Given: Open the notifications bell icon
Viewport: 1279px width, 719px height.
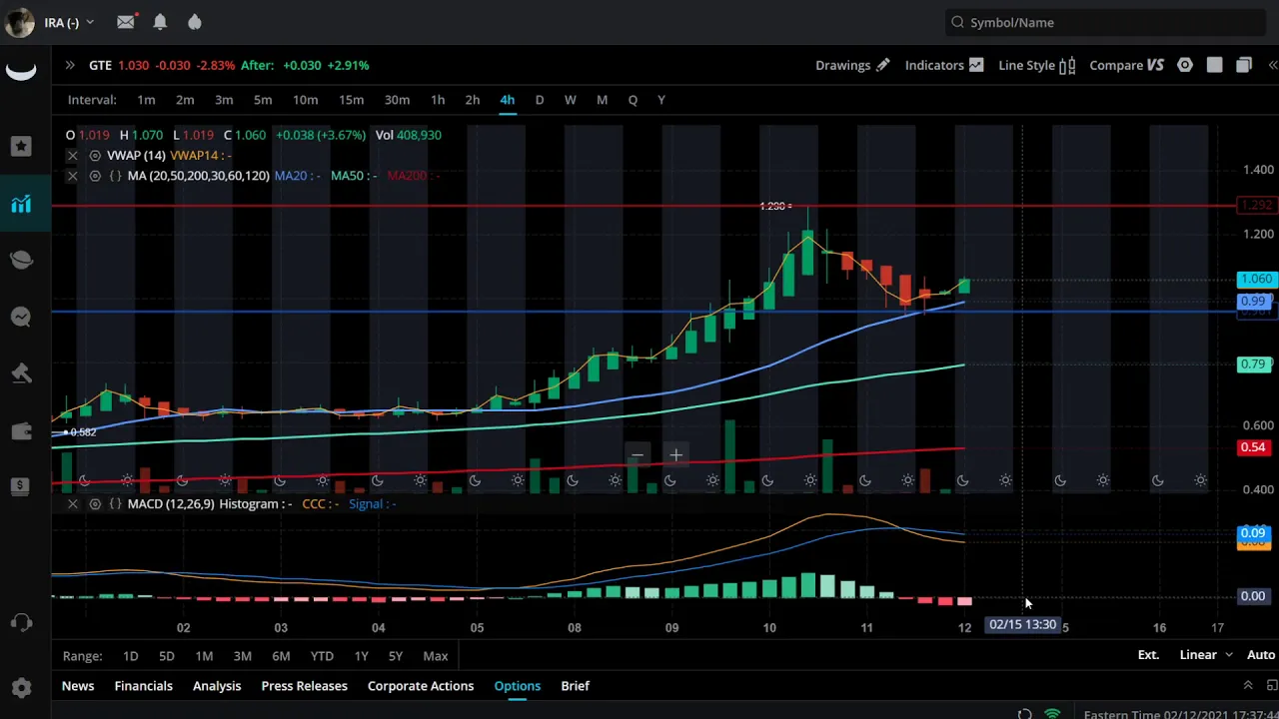Looking at the screenshot, I should (x=160, y=22).
